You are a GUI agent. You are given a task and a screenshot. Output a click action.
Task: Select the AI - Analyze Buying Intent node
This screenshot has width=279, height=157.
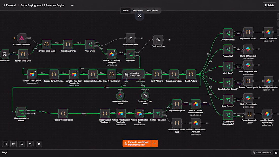pos(133,74)
